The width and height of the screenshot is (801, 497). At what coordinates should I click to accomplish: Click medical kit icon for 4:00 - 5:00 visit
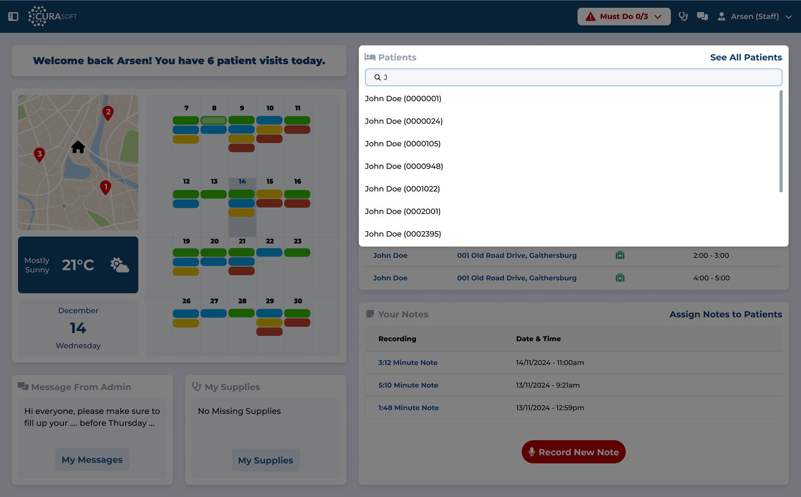point(620,278)
